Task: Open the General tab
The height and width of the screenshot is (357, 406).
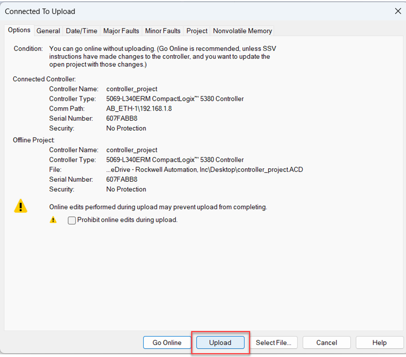Action: (x=48, y=31)
